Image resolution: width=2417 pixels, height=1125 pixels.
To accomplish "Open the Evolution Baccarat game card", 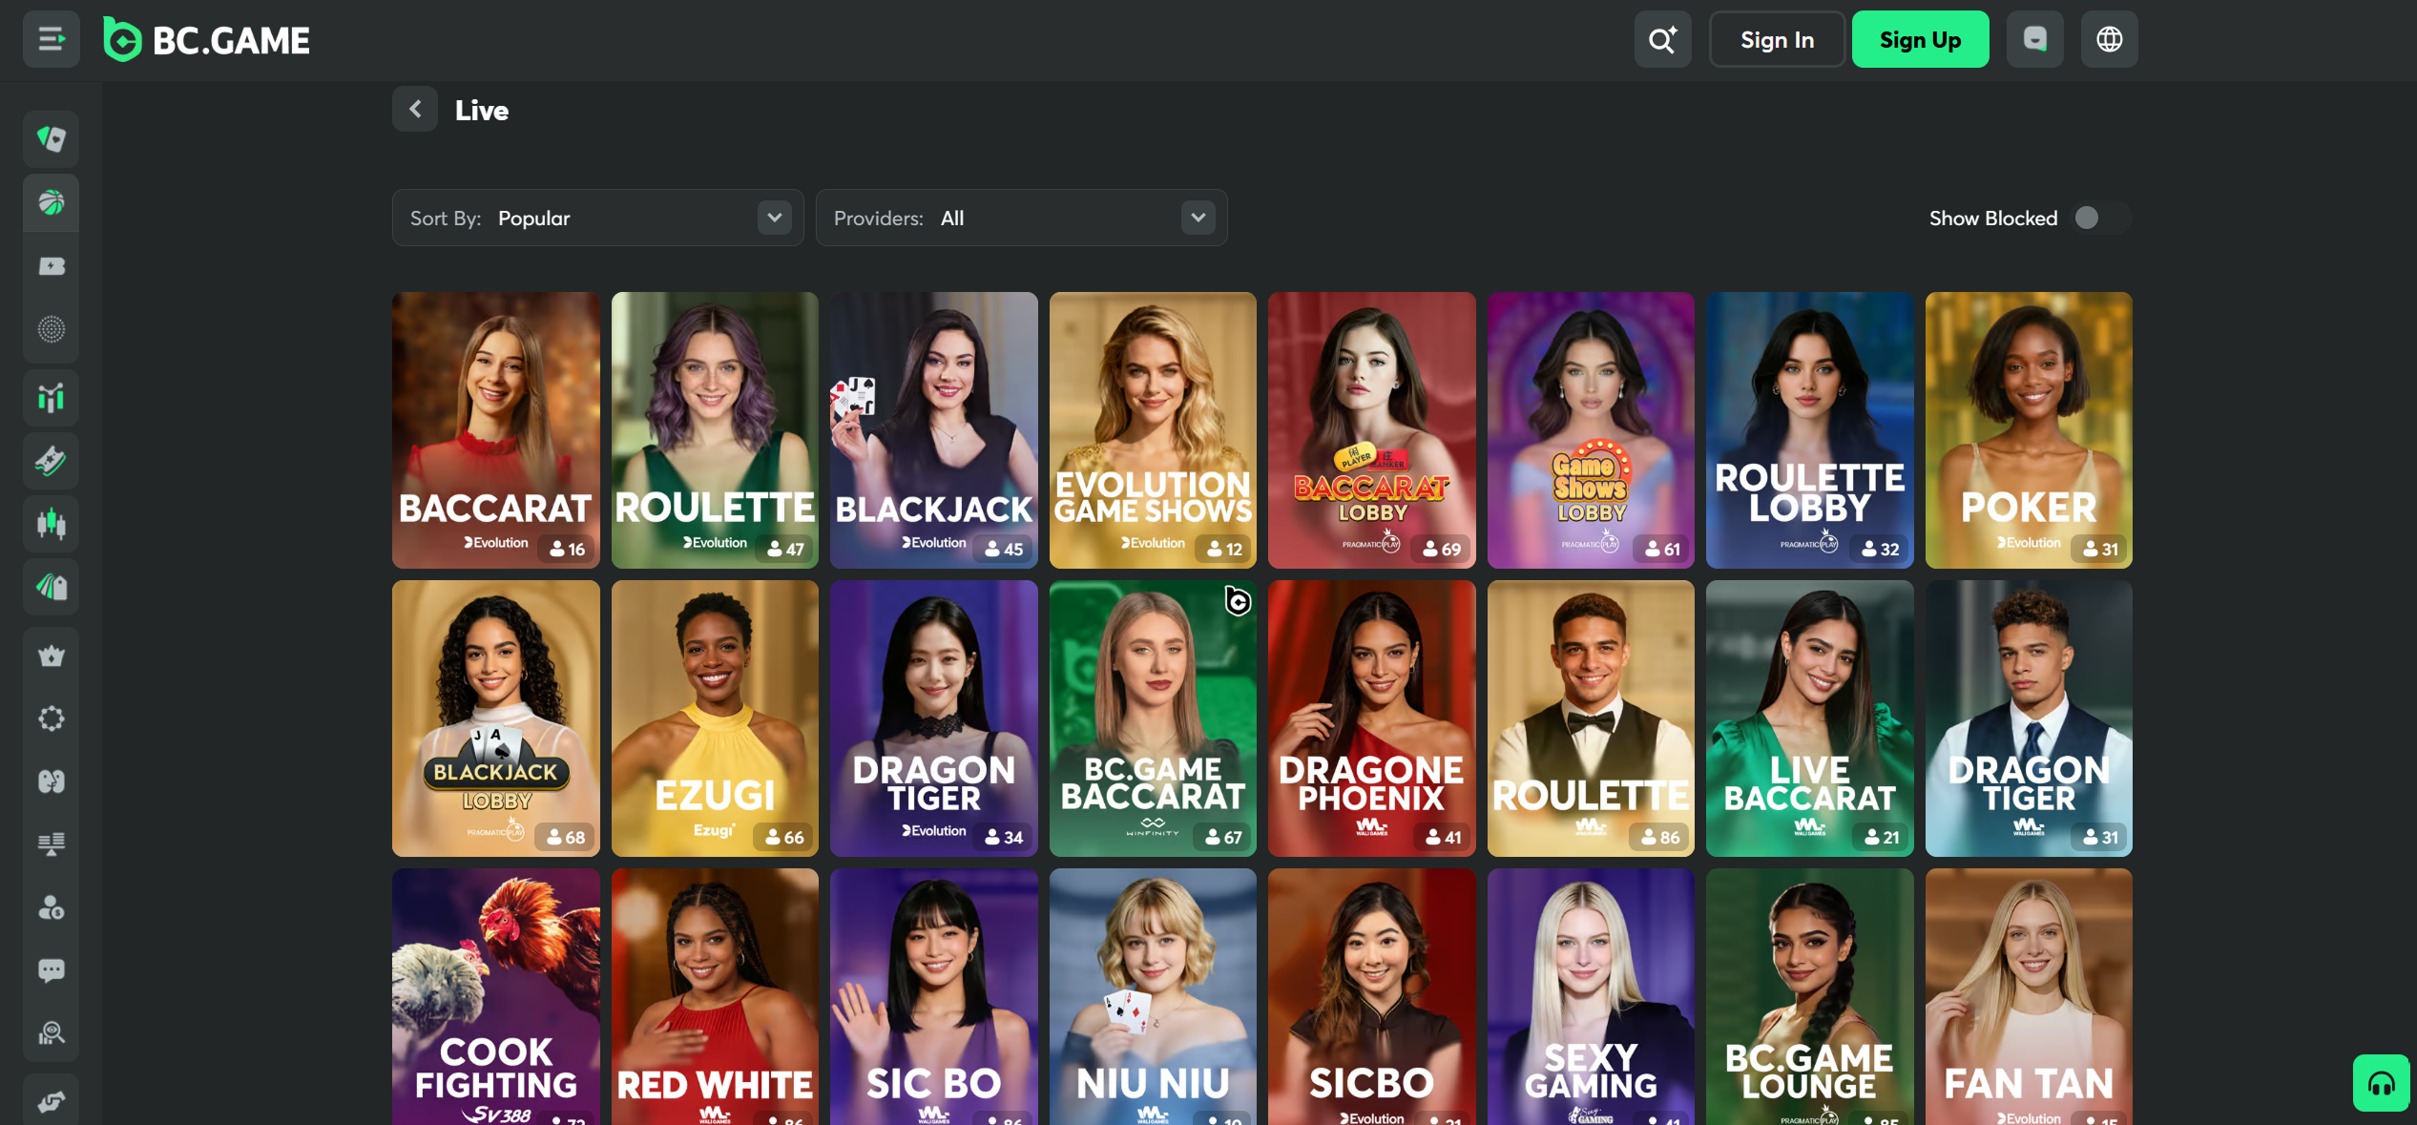I will (496, 430).
